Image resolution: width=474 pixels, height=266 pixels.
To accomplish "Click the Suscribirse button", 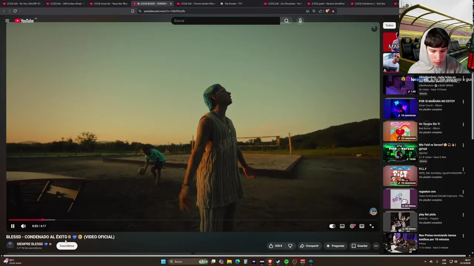I will click(x=67, y=246).
